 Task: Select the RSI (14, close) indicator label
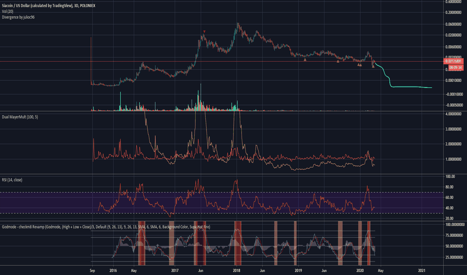[12, 180]
